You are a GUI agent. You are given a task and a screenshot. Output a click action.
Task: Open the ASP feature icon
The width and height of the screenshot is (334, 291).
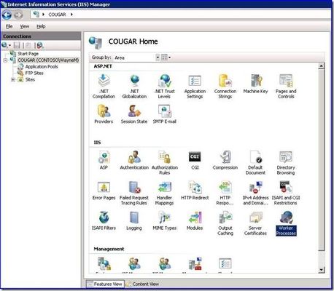(x=104, y=160)
